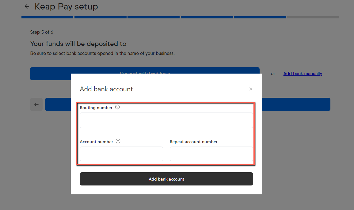Open the Routing number help tooltip
Viewport: 354px width, 210px height.
117,107
